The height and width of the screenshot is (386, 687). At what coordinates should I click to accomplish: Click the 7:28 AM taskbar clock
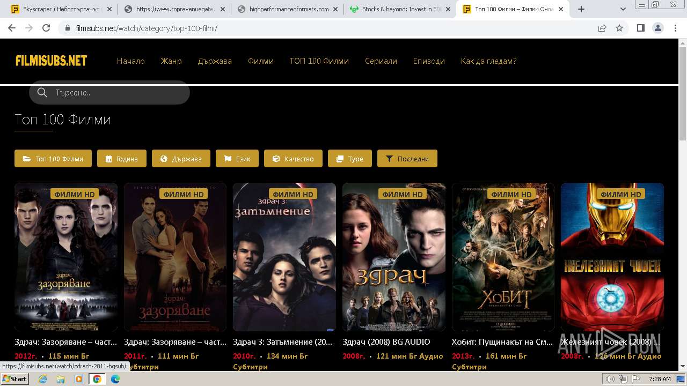pos(660,379)
